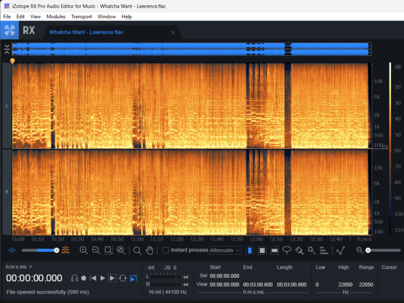Open the Modules menu
This screenshot has width=404, height=303.
pos(56,17)
